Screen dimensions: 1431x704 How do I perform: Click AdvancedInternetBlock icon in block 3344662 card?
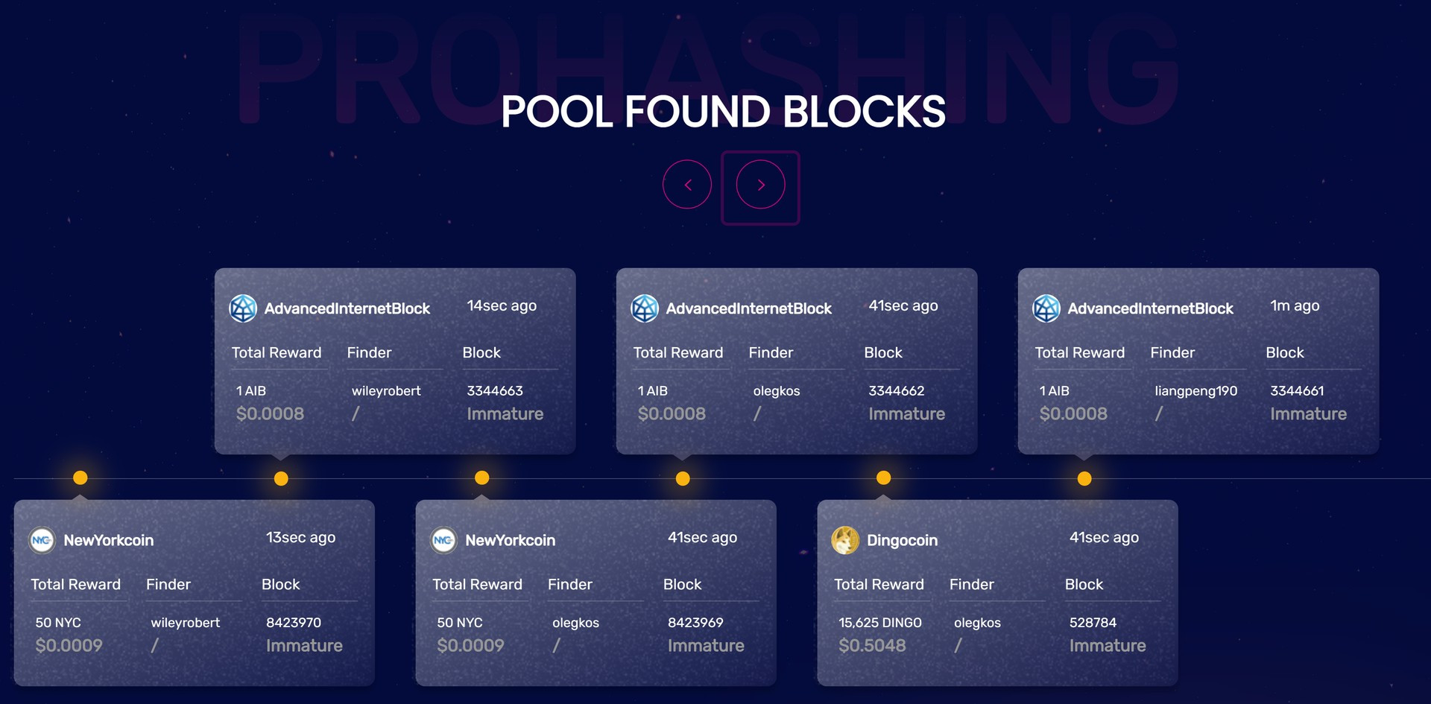tap(645, 308)
